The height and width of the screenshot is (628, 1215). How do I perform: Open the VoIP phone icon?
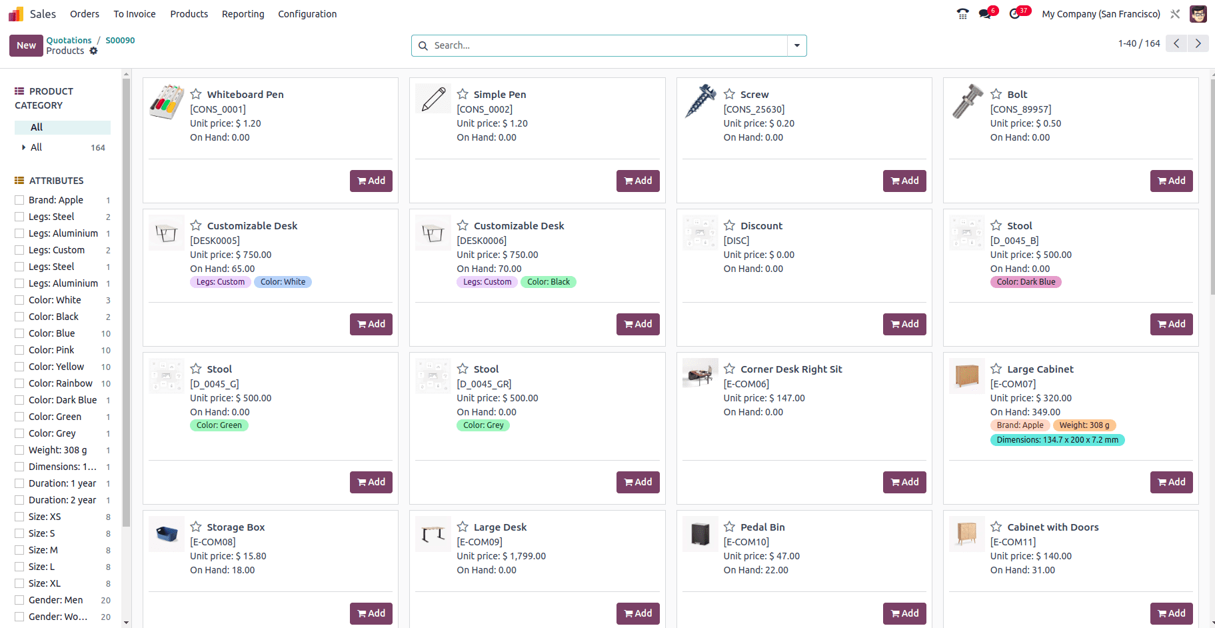coord(962,14)
